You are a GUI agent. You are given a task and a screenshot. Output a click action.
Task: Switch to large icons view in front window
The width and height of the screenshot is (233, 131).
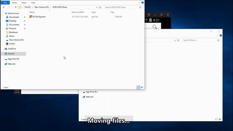click(142, 87)
